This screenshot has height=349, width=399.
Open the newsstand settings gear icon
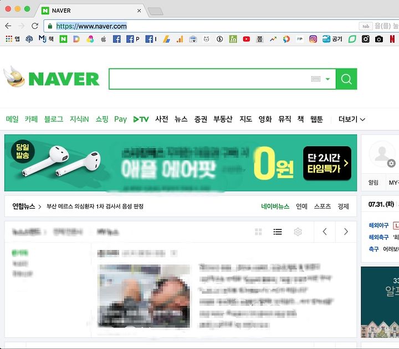[x=298, y=232]
